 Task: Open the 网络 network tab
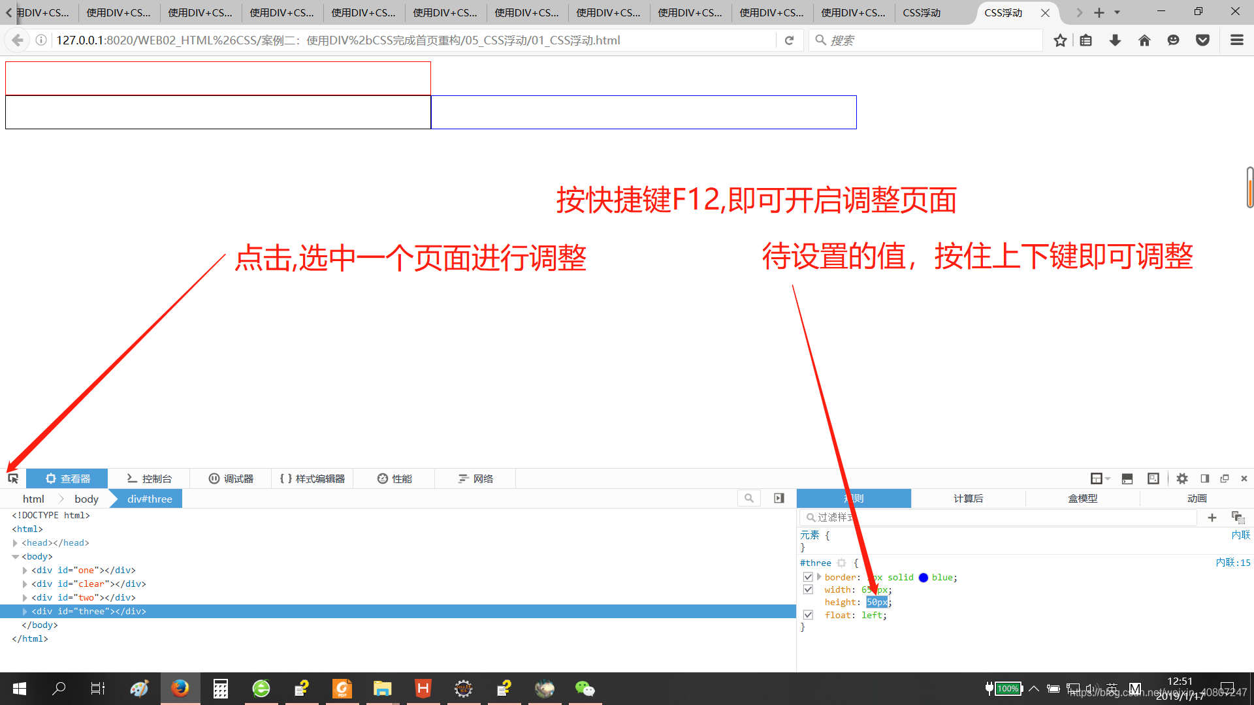[x=475, y=478]
